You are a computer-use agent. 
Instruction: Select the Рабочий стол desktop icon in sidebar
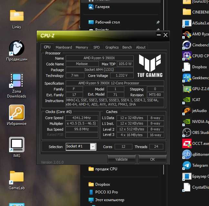(x=91, y=22)
